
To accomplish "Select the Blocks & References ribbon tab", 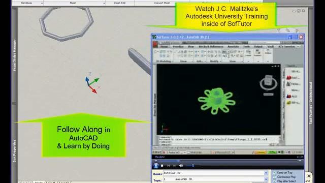I will point(211,47).
